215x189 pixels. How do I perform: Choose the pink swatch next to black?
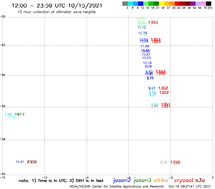[203, 3]
